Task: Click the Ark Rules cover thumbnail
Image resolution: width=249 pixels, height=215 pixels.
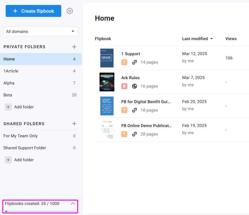Action: (107, 82)
